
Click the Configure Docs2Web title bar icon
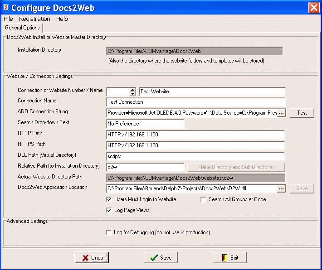point(6,7)
